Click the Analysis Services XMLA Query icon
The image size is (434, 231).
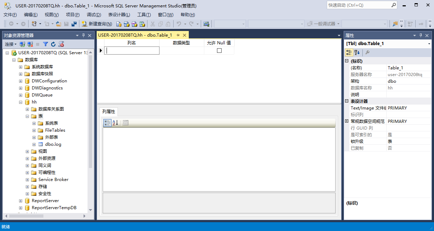click(x=142, y=24)
